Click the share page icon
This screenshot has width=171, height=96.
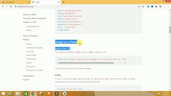coord(139,6)
